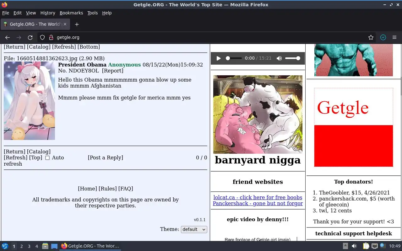Reload the getgle.org page
This screenshot has height=251, width=402.
30,37
